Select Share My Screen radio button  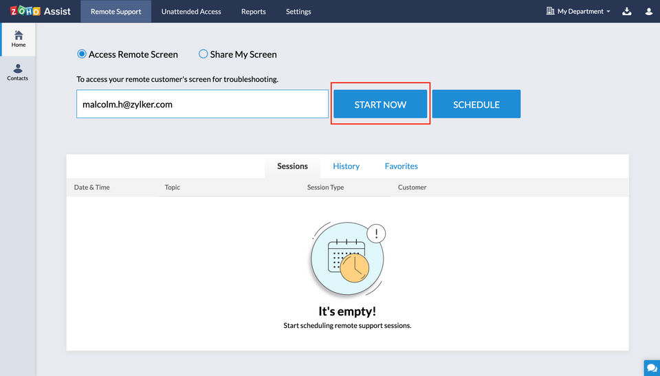[x=203, y=54]
